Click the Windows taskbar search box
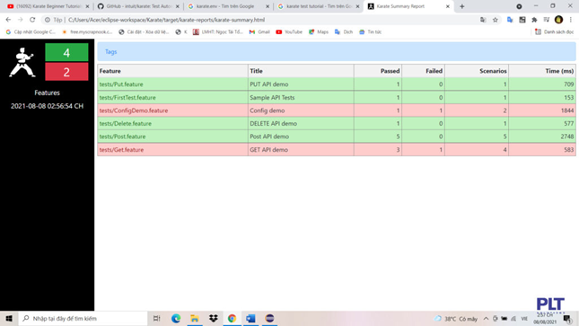 pyautogui.click(x=83, y=318)
